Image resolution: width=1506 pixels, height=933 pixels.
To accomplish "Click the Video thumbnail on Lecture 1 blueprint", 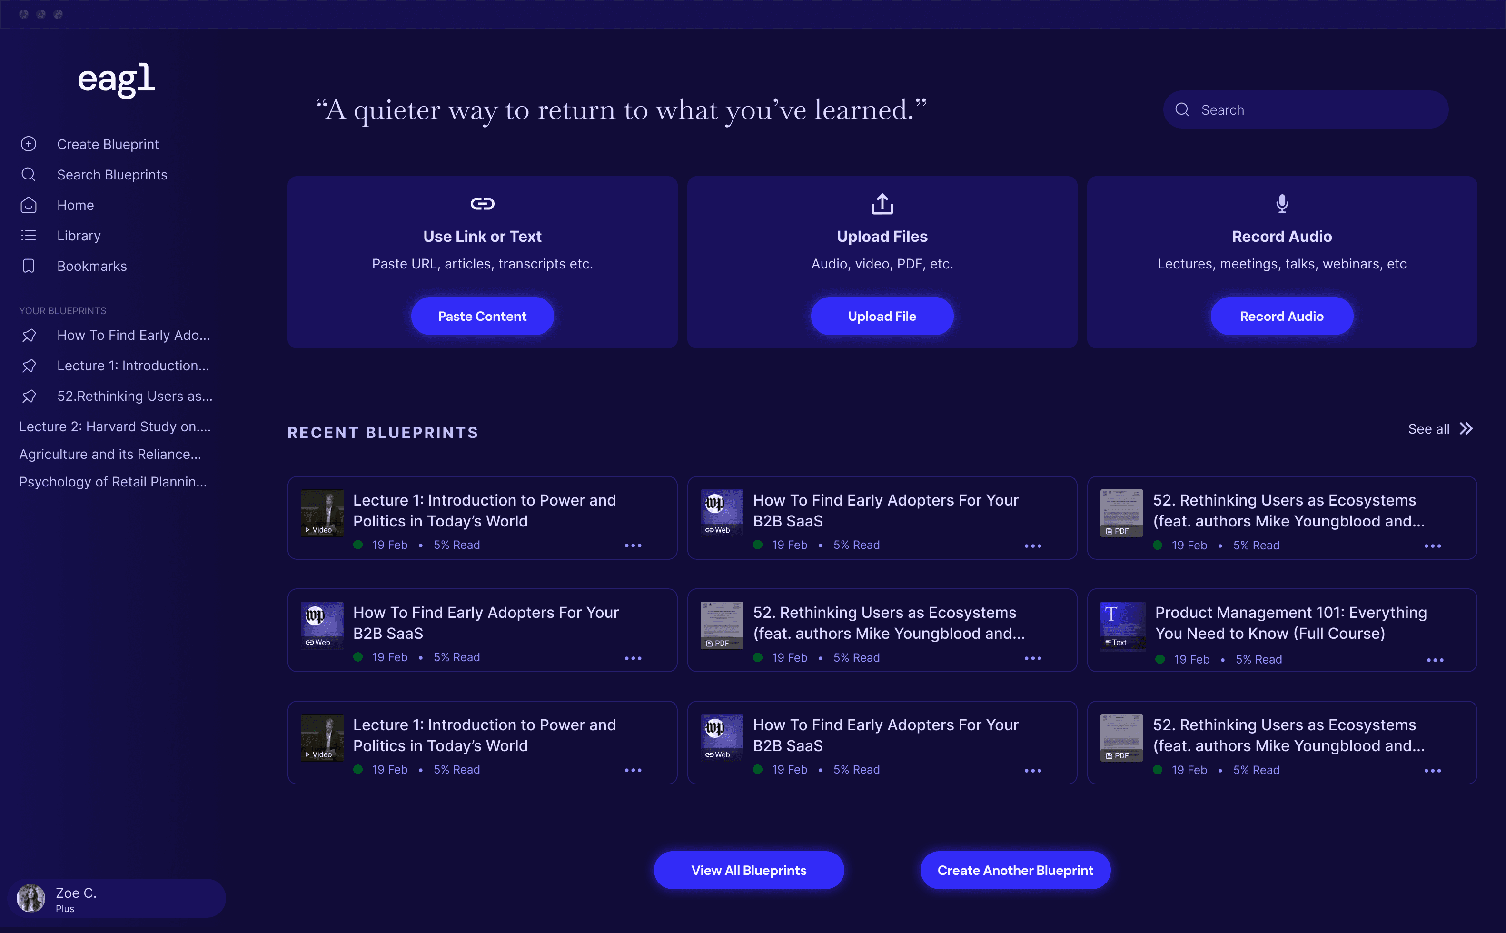I will tap(321, 513).
